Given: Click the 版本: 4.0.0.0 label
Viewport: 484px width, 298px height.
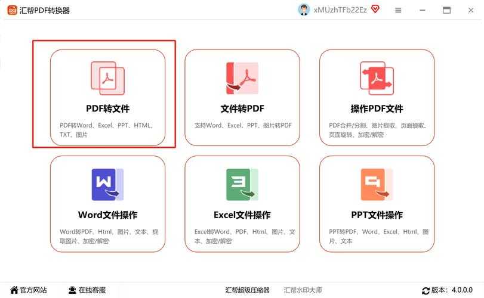Looking at the screenshot, I should (x=452, y=290).
